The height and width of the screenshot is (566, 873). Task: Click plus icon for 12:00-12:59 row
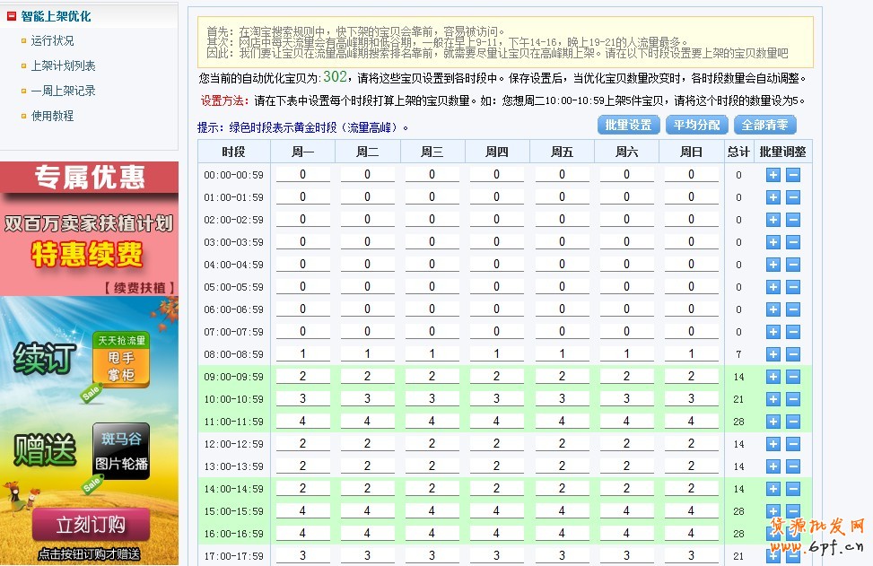[x=773, y=444]
